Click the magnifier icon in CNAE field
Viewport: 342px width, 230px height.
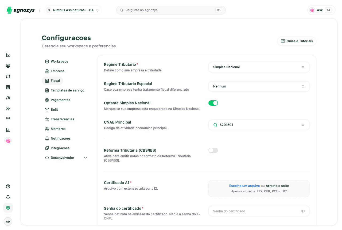215,125
